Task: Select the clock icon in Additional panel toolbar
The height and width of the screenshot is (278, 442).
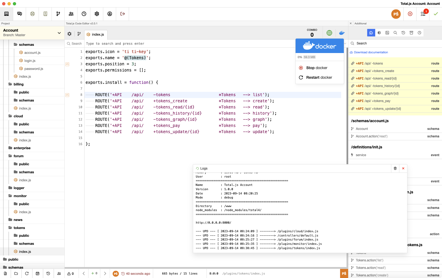Action: 419,33
